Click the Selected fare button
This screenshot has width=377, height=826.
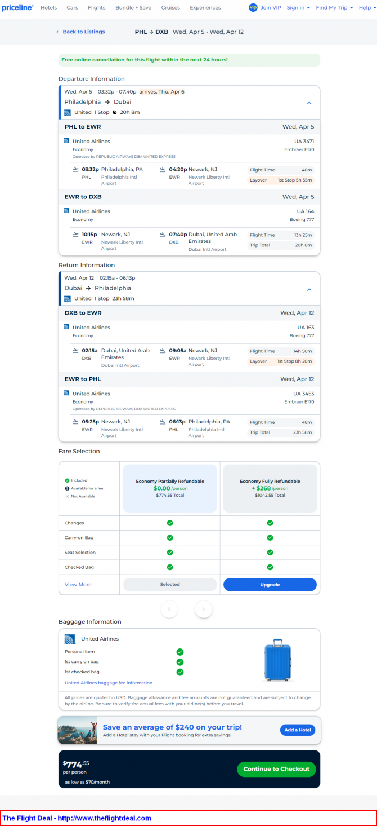(x=170, y=585)
